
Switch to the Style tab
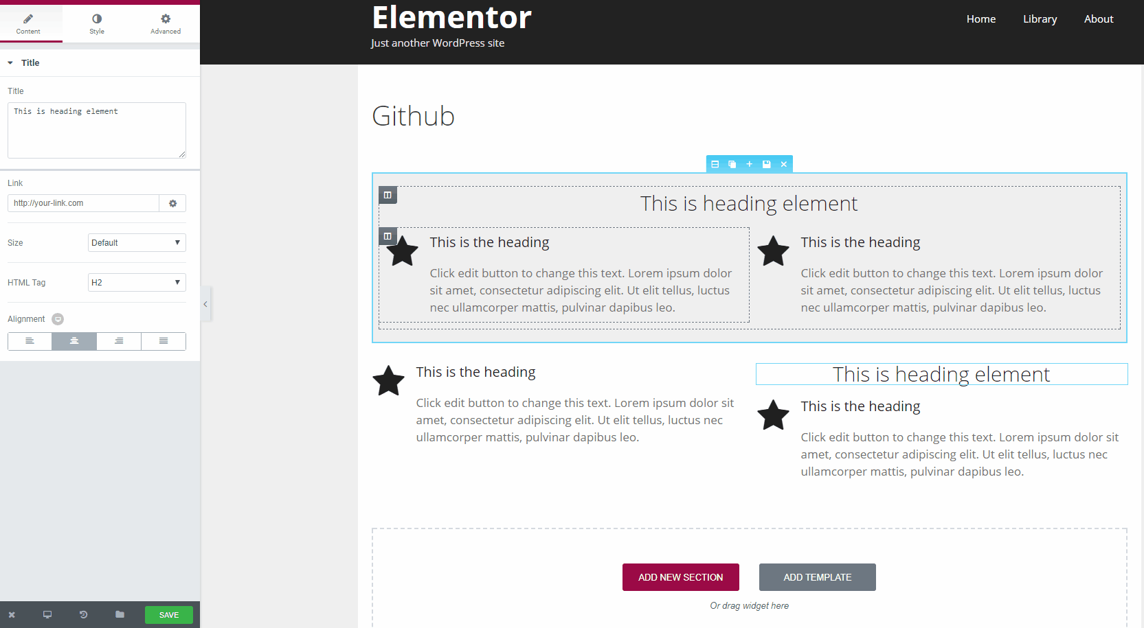(96, 23)
